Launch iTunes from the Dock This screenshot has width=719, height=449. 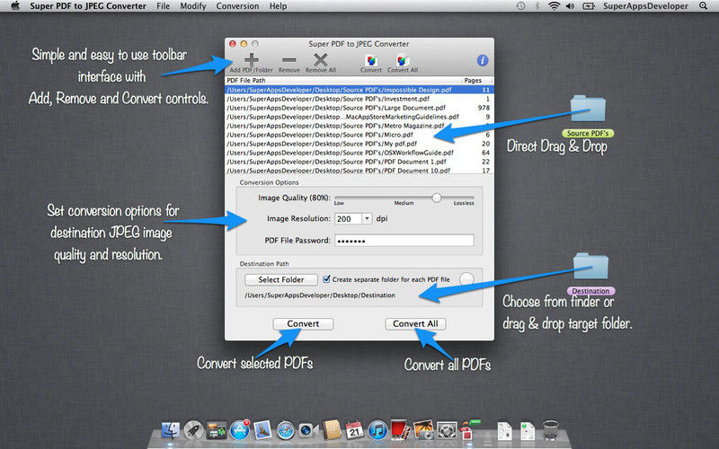(377, 431)
